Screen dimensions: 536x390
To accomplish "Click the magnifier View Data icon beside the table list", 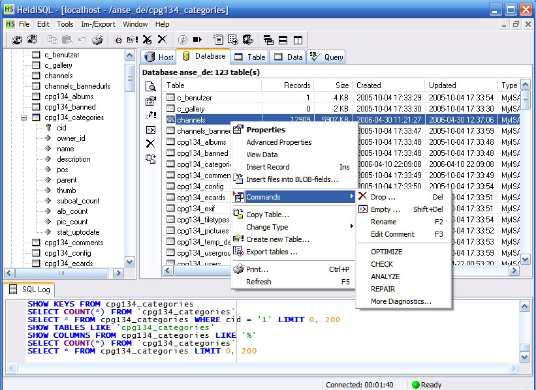I will 150,87.
